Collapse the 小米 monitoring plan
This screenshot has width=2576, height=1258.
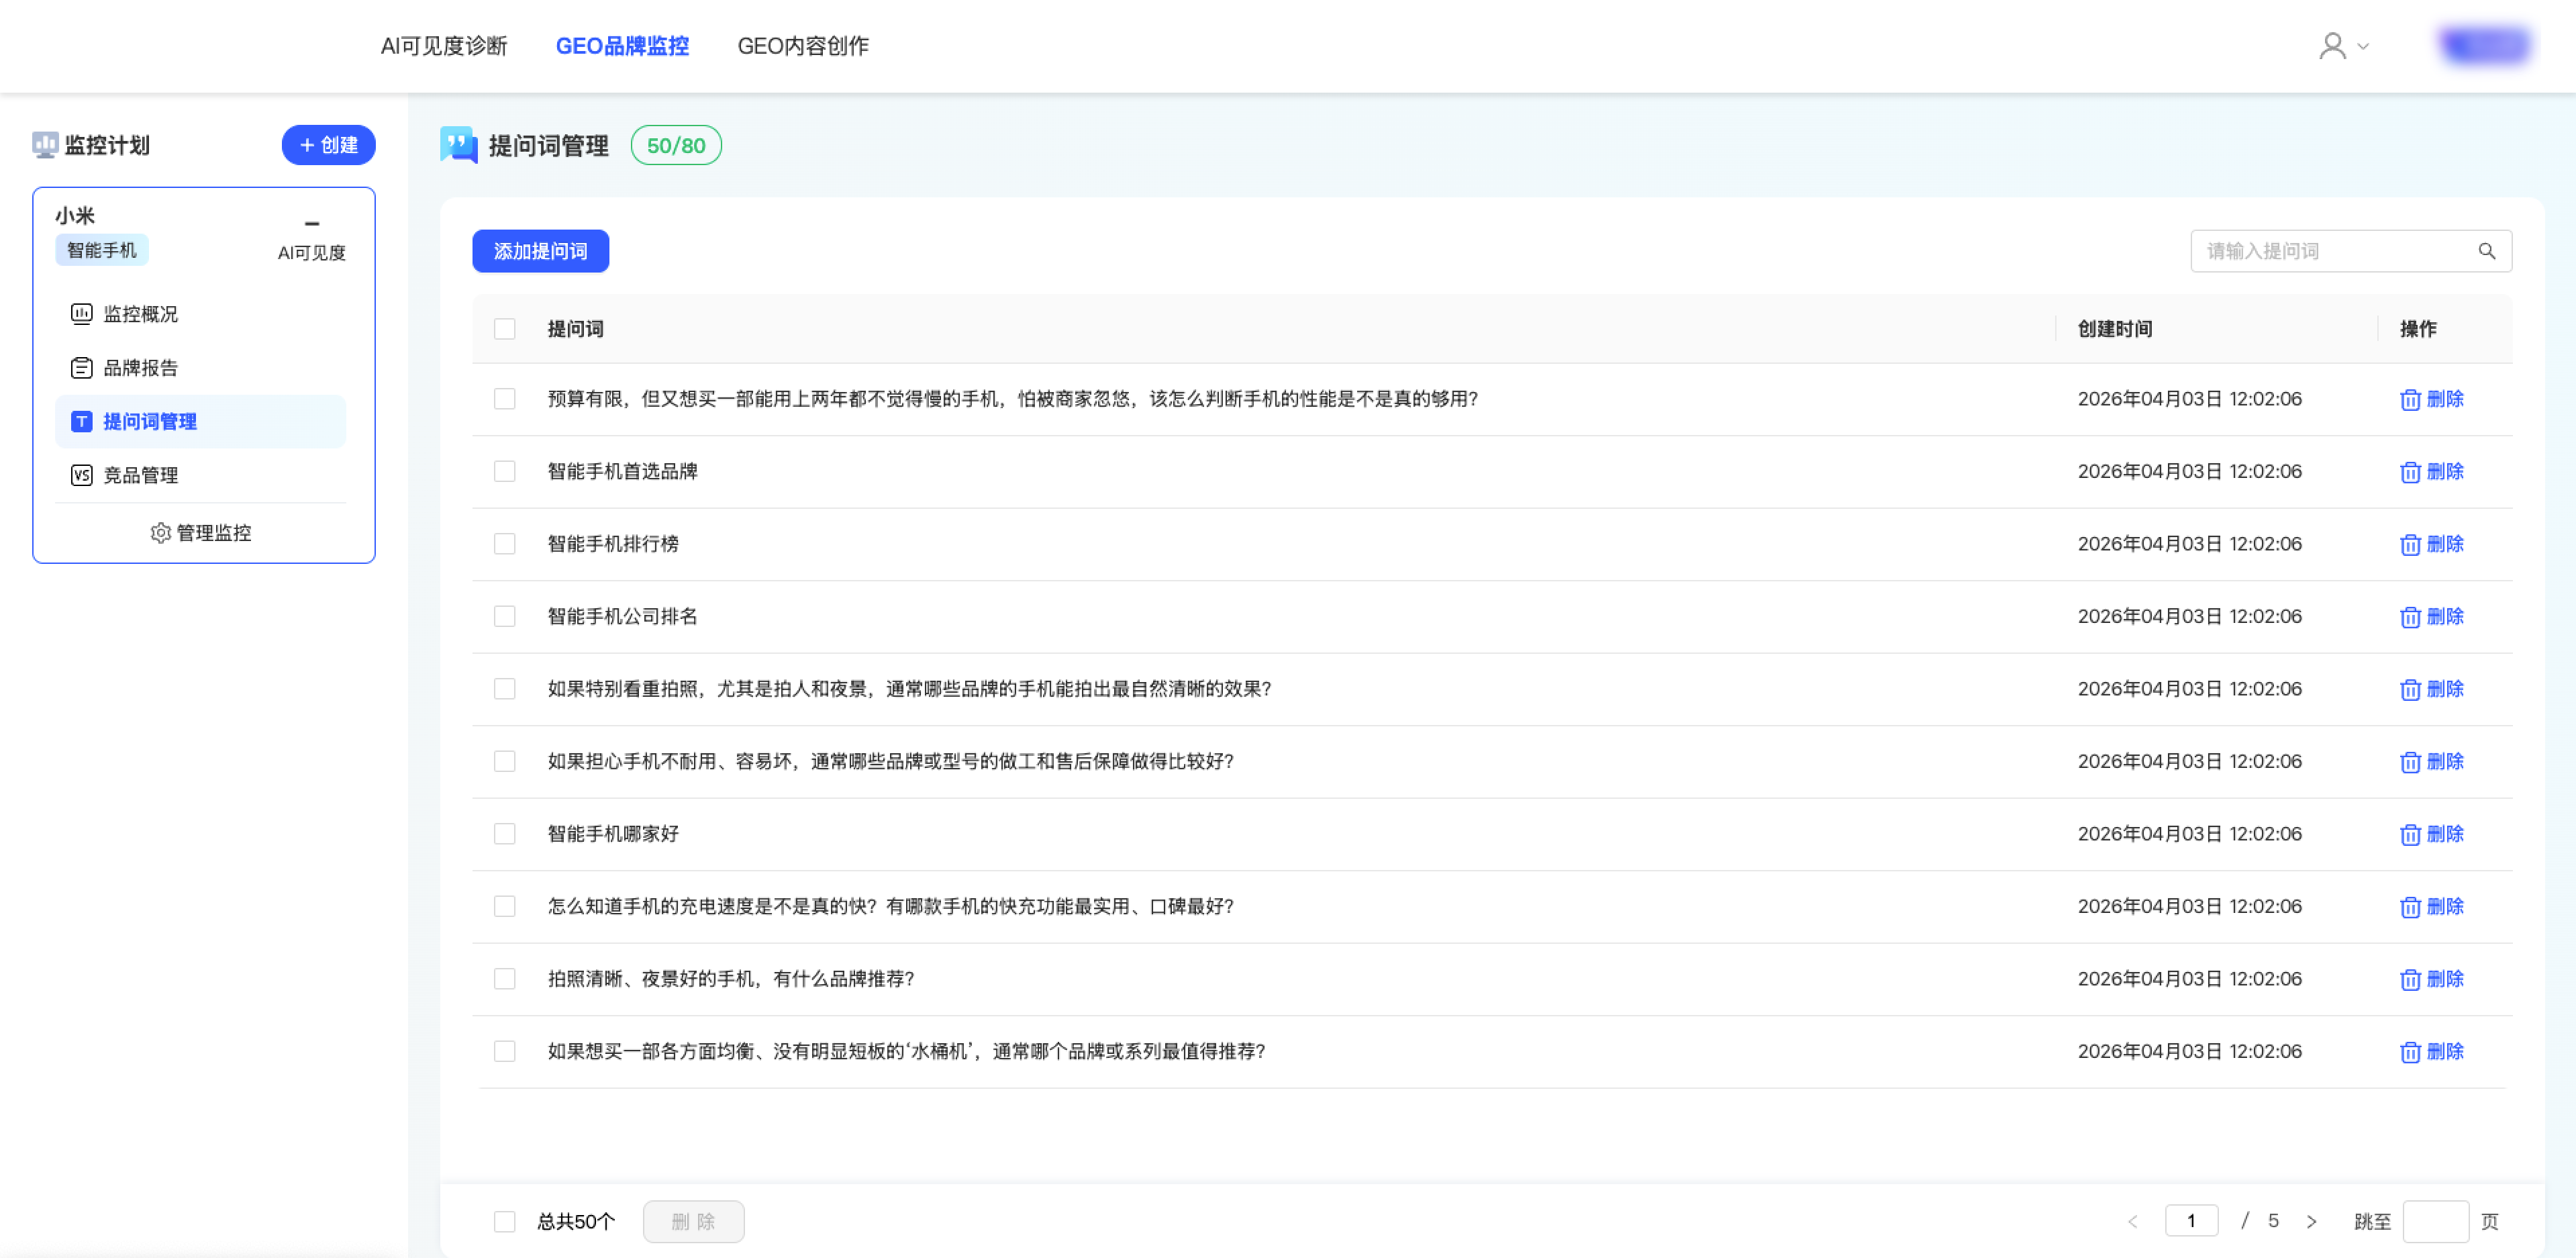click(x=312, y=223)
